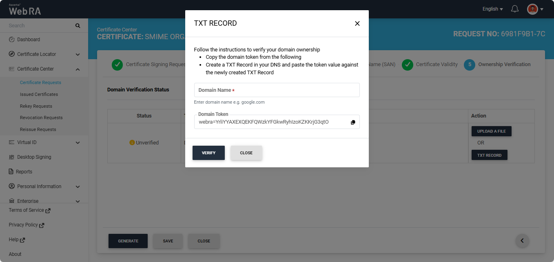This screenshot has height=262, width=554.
Task: Open Issued Certificates in sidebar
Action: tap(39, 94)
